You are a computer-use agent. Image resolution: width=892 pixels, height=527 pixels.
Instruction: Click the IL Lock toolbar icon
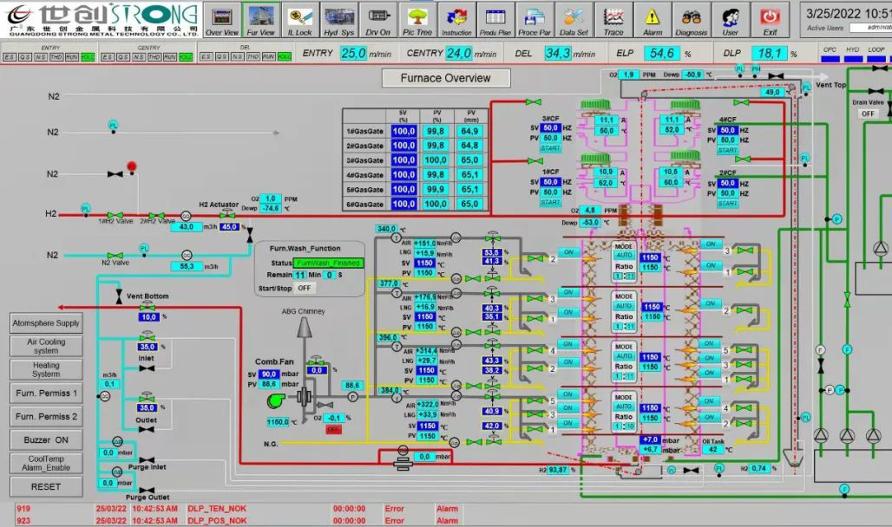(299, 19)
